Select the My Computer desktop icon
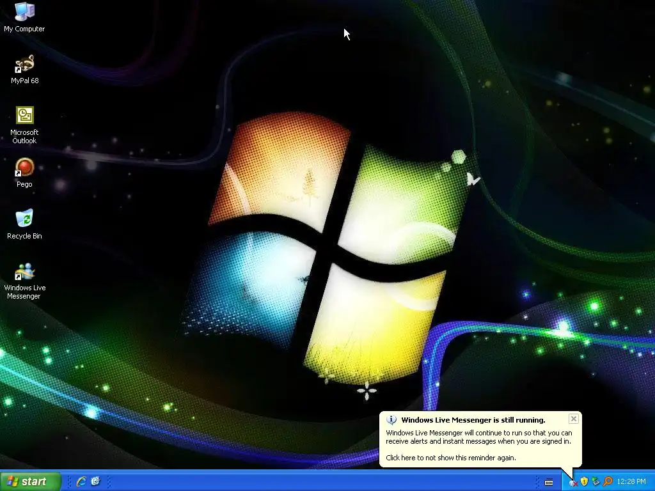This screenshot has width=655, height=491. (24, 17)
